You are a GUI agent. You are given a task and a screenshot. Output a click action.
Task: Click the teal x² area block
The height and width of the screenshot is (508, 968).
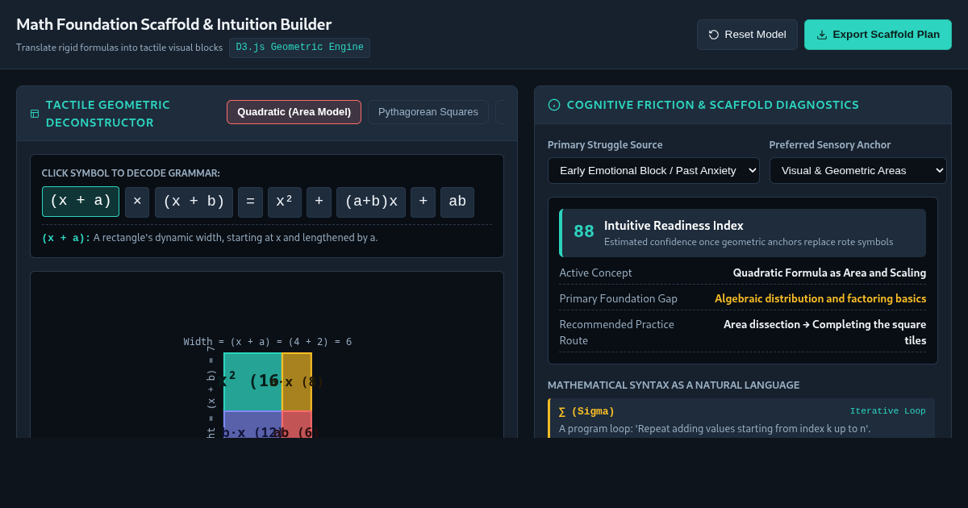pos(252,382)
